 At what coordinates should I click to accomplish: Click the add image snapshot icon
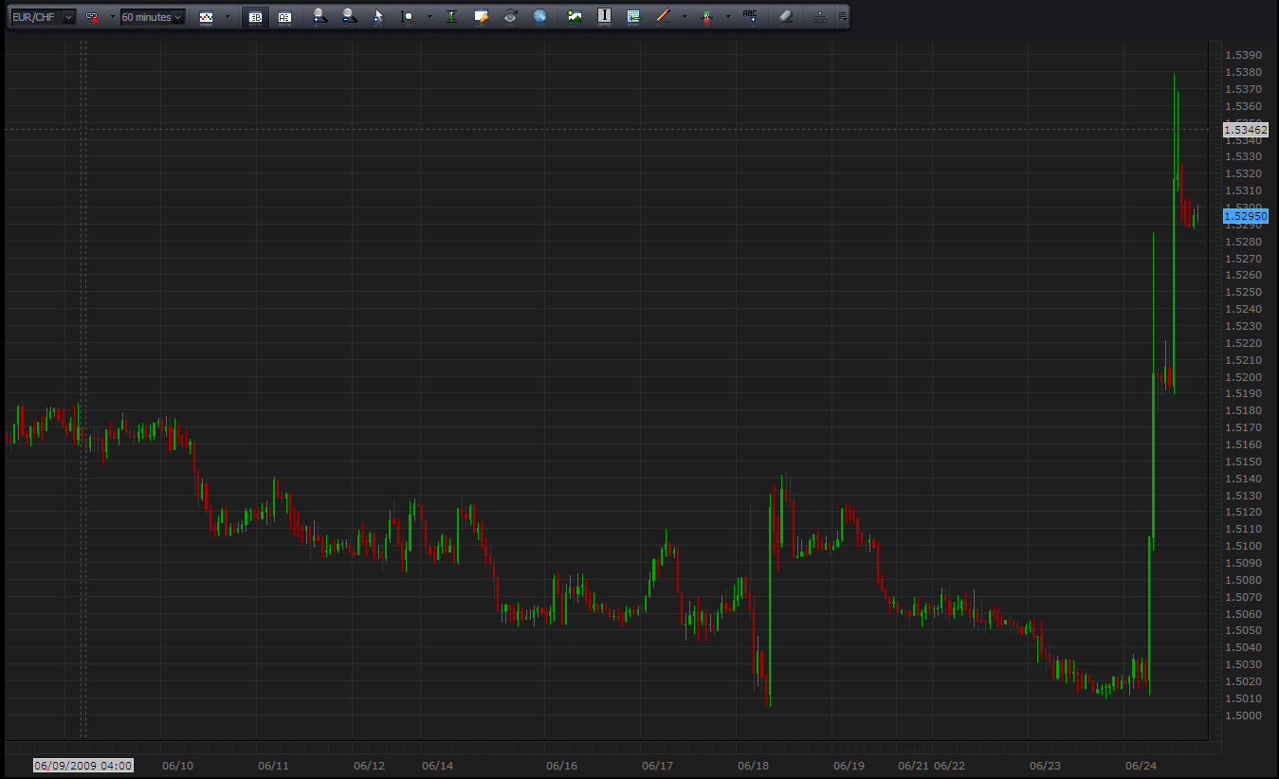575,16
